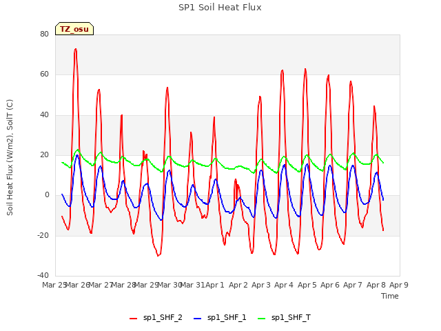The image size is (441, 331).
Task: Click the TZ_osu annotation label
Action: (74, 29)
